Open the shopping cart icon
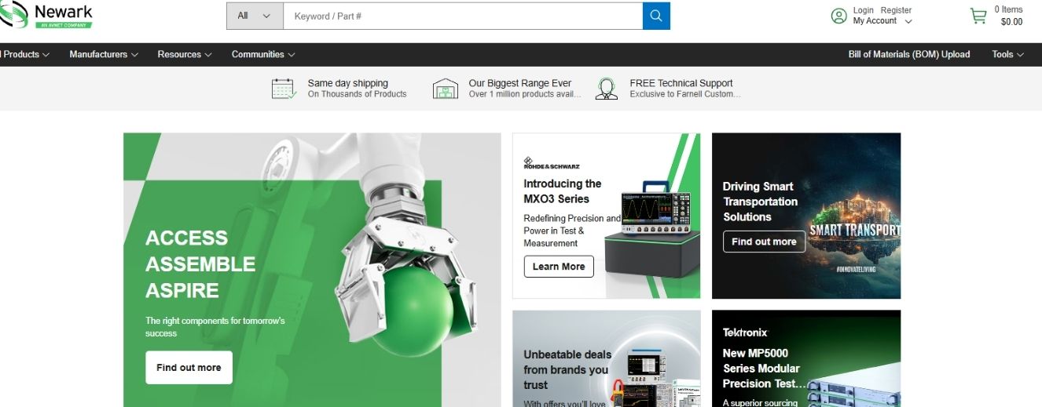 [x=978, y=16]
